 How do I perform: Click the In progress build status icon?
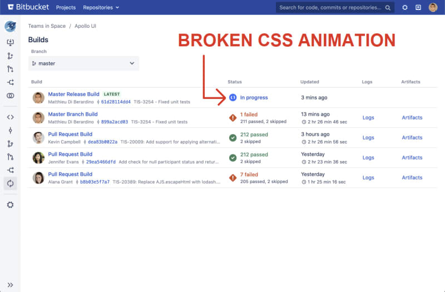(233, 98)
